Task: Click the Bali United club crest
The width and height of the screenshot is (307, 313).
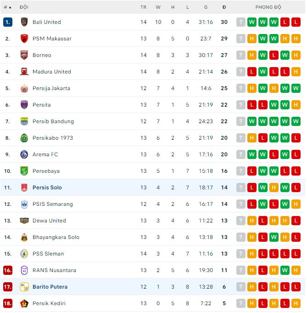Action: (x=24, y=22)
